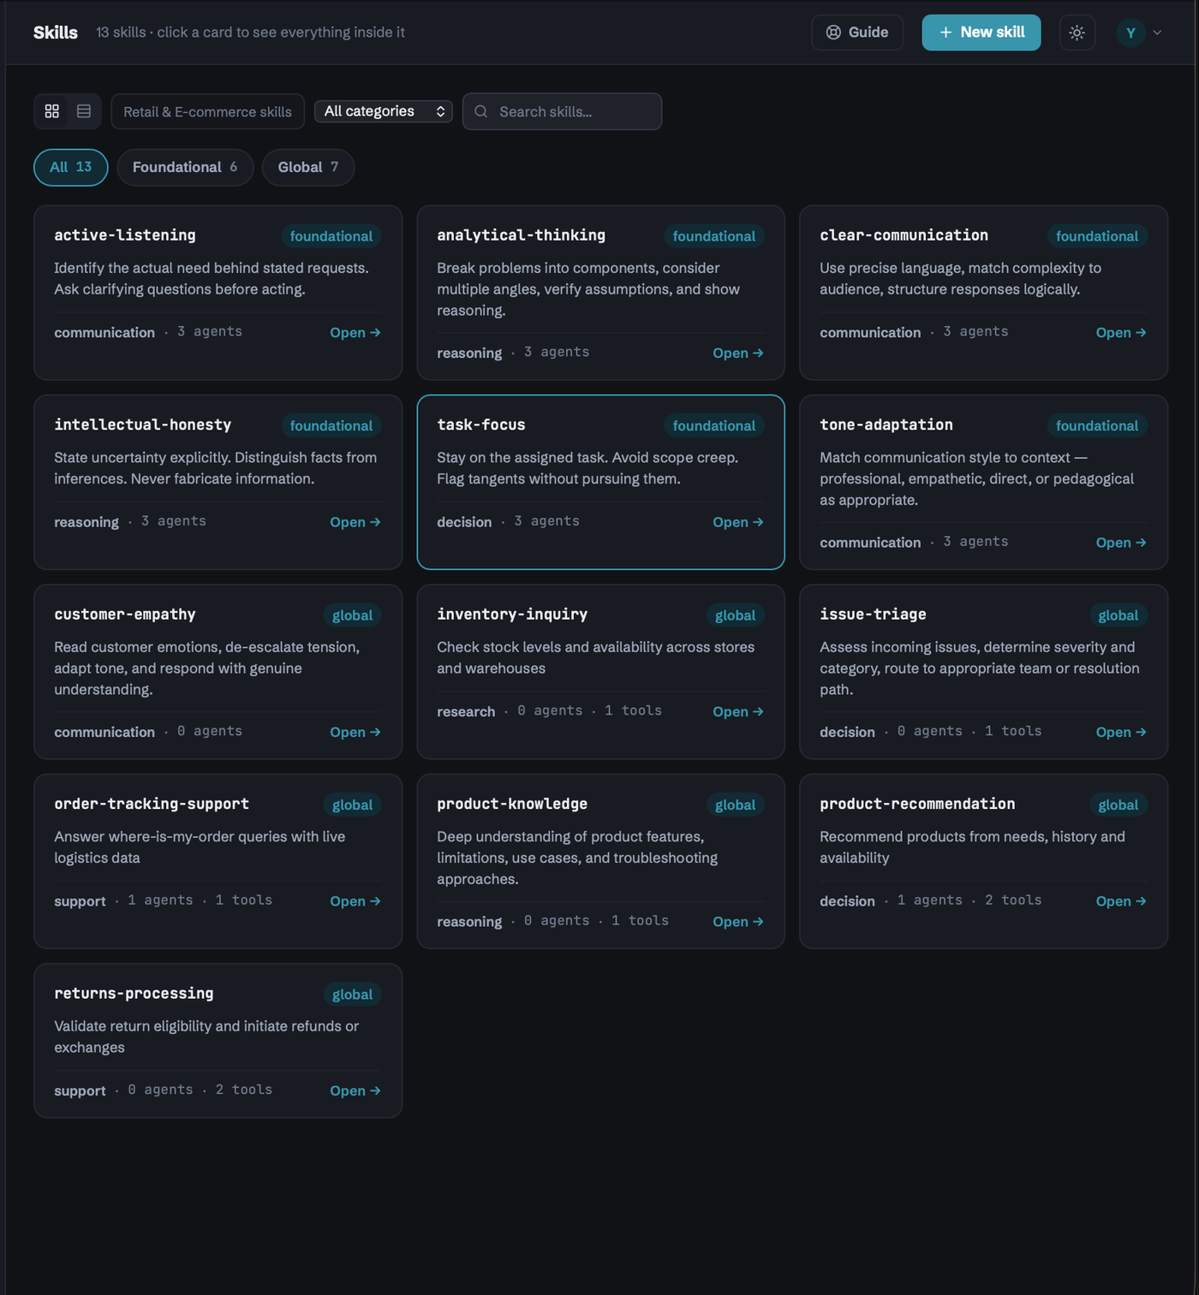Open the returns-processing skill
The width and height of the screenshot is (1199, 1295).
355,1091
